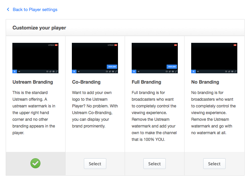Open the Ustream Branding player preview thumbnail
The width and height of the screenshot is (249, 179).
(35, 58)
